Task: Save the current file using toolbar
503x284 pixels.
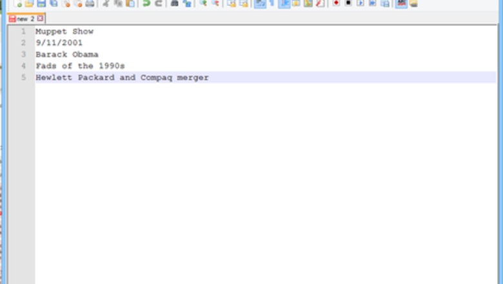Action: pyautogui.click(x=41, y=3)
